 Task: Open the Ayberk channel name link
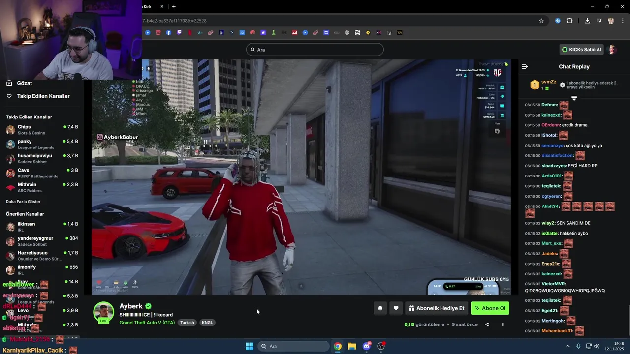131,306
